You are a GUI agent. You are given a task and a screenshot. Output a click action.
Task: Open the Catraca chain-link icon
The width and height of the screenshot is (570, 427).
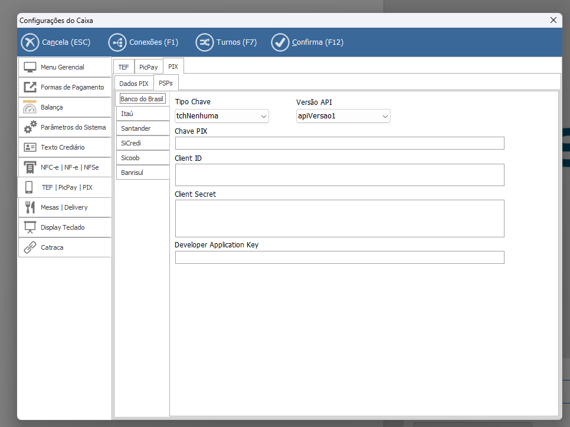[30, 247]
